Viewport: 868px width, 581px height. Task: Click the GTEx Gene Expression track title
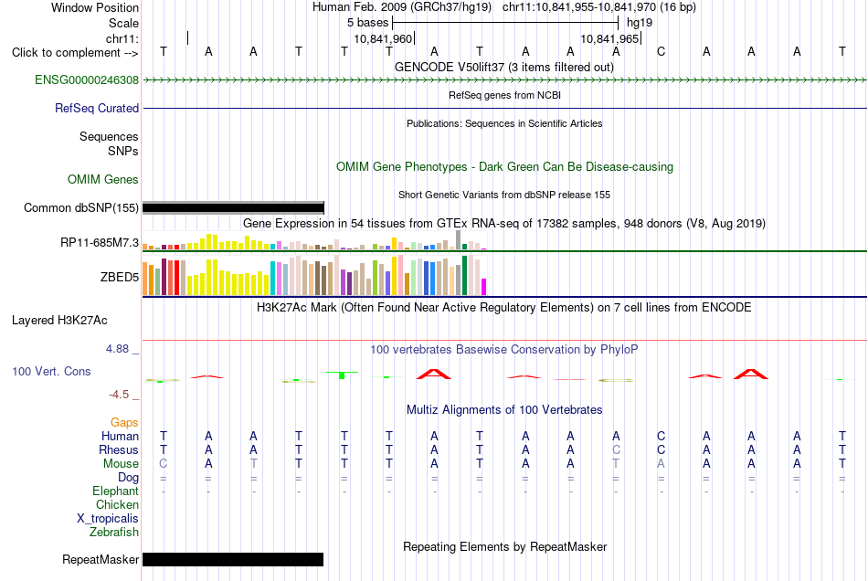pyautogui.click(x=503, y=223)
